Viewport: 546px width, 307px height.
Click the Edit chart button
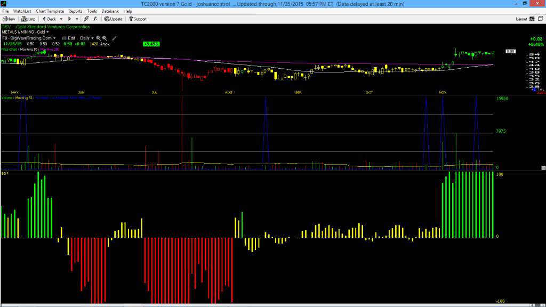(x=69, y=38)
